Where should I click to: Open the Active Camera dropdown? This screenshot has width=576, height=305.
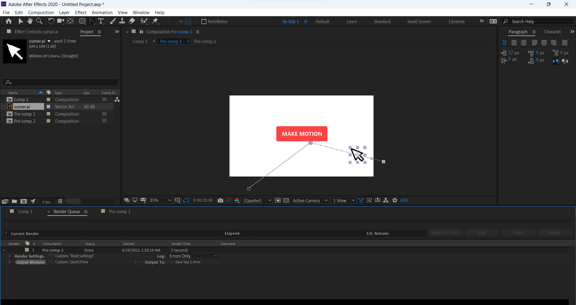tap(310, 201)
